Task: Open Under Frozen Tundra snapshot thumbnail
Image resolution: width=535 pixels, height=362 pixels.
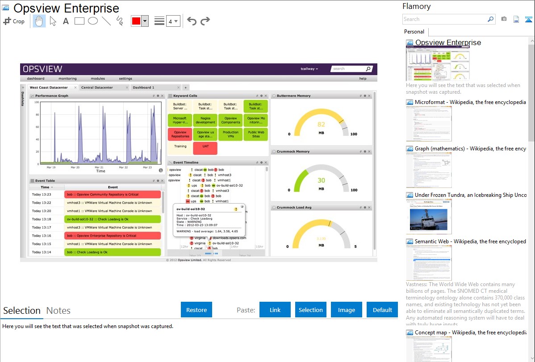Action: (429, 216)
